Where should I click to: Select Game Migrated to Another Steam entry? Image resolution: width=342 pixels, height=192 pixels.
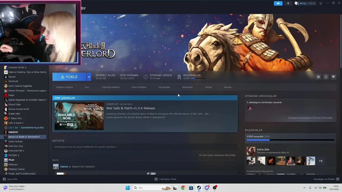coord(27,100)
